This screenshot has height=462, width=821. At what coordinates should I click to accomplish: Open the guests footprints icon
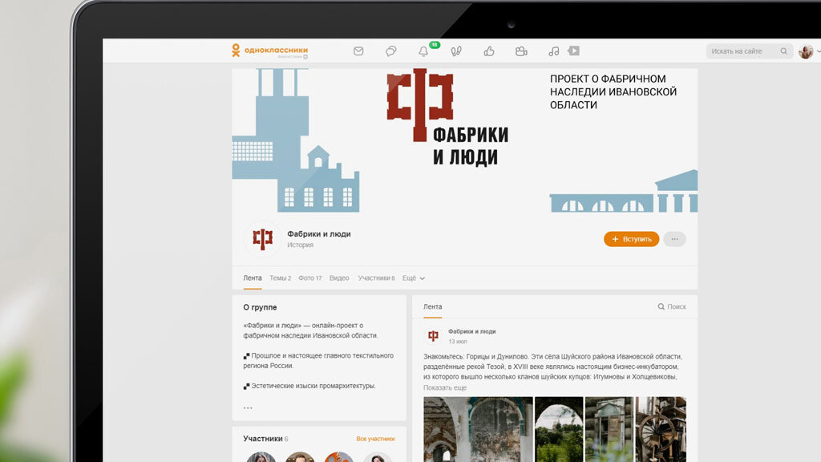click(456, 51)
